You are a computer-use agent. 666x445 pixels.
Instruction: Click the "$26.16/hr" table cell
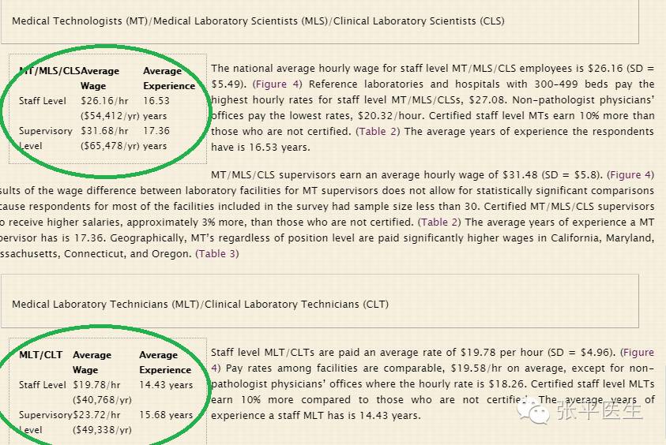[x=104, y=101]
